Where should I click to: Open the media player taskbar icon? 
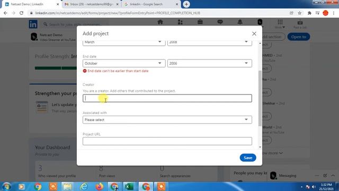coord(21,186)
